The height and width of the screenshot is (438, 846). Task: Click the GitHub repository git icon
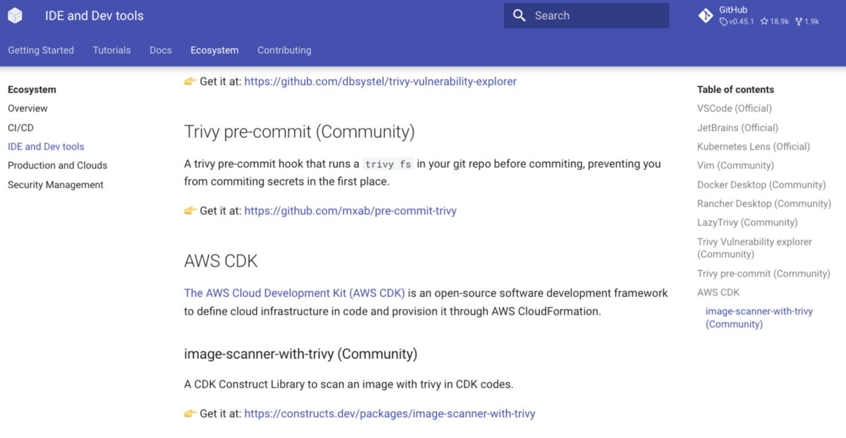(x=706, y=16)
